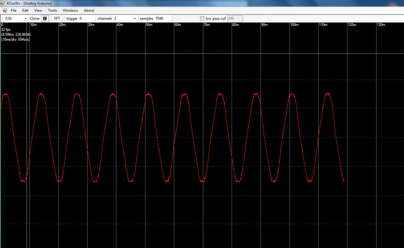Viewport: 404px width, 248px height.
Task: Click the 10ms/div, 59Ks/s readout
Action: click(15, 39)
